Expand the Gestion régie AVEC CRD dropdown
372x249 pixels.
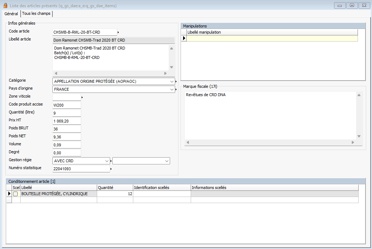pos(107,161)
